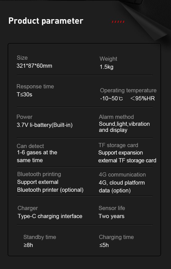Click the Product parameter heading
The width and height of the screenshot is (171, 269).
(46, 21)
